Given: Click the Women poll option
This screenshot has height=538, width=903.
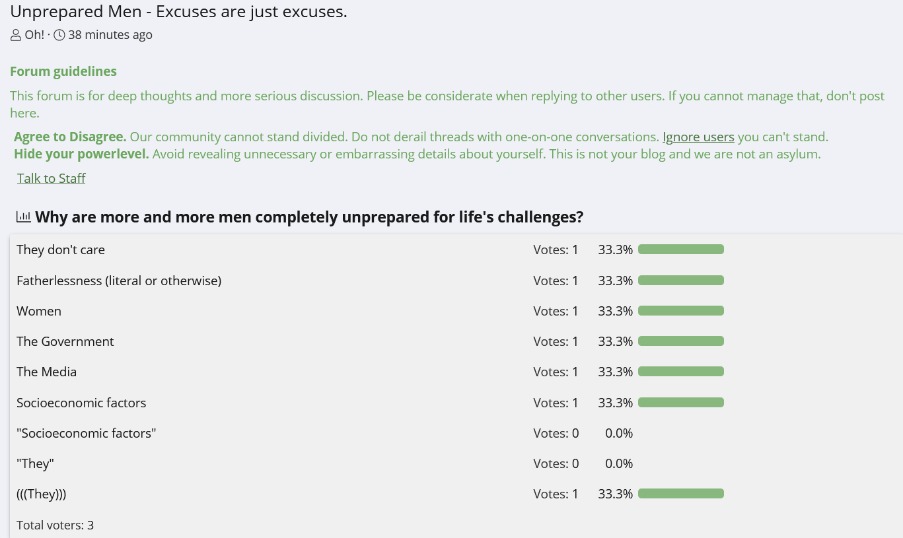Looking at the screenshot, I should click(39, 311).
